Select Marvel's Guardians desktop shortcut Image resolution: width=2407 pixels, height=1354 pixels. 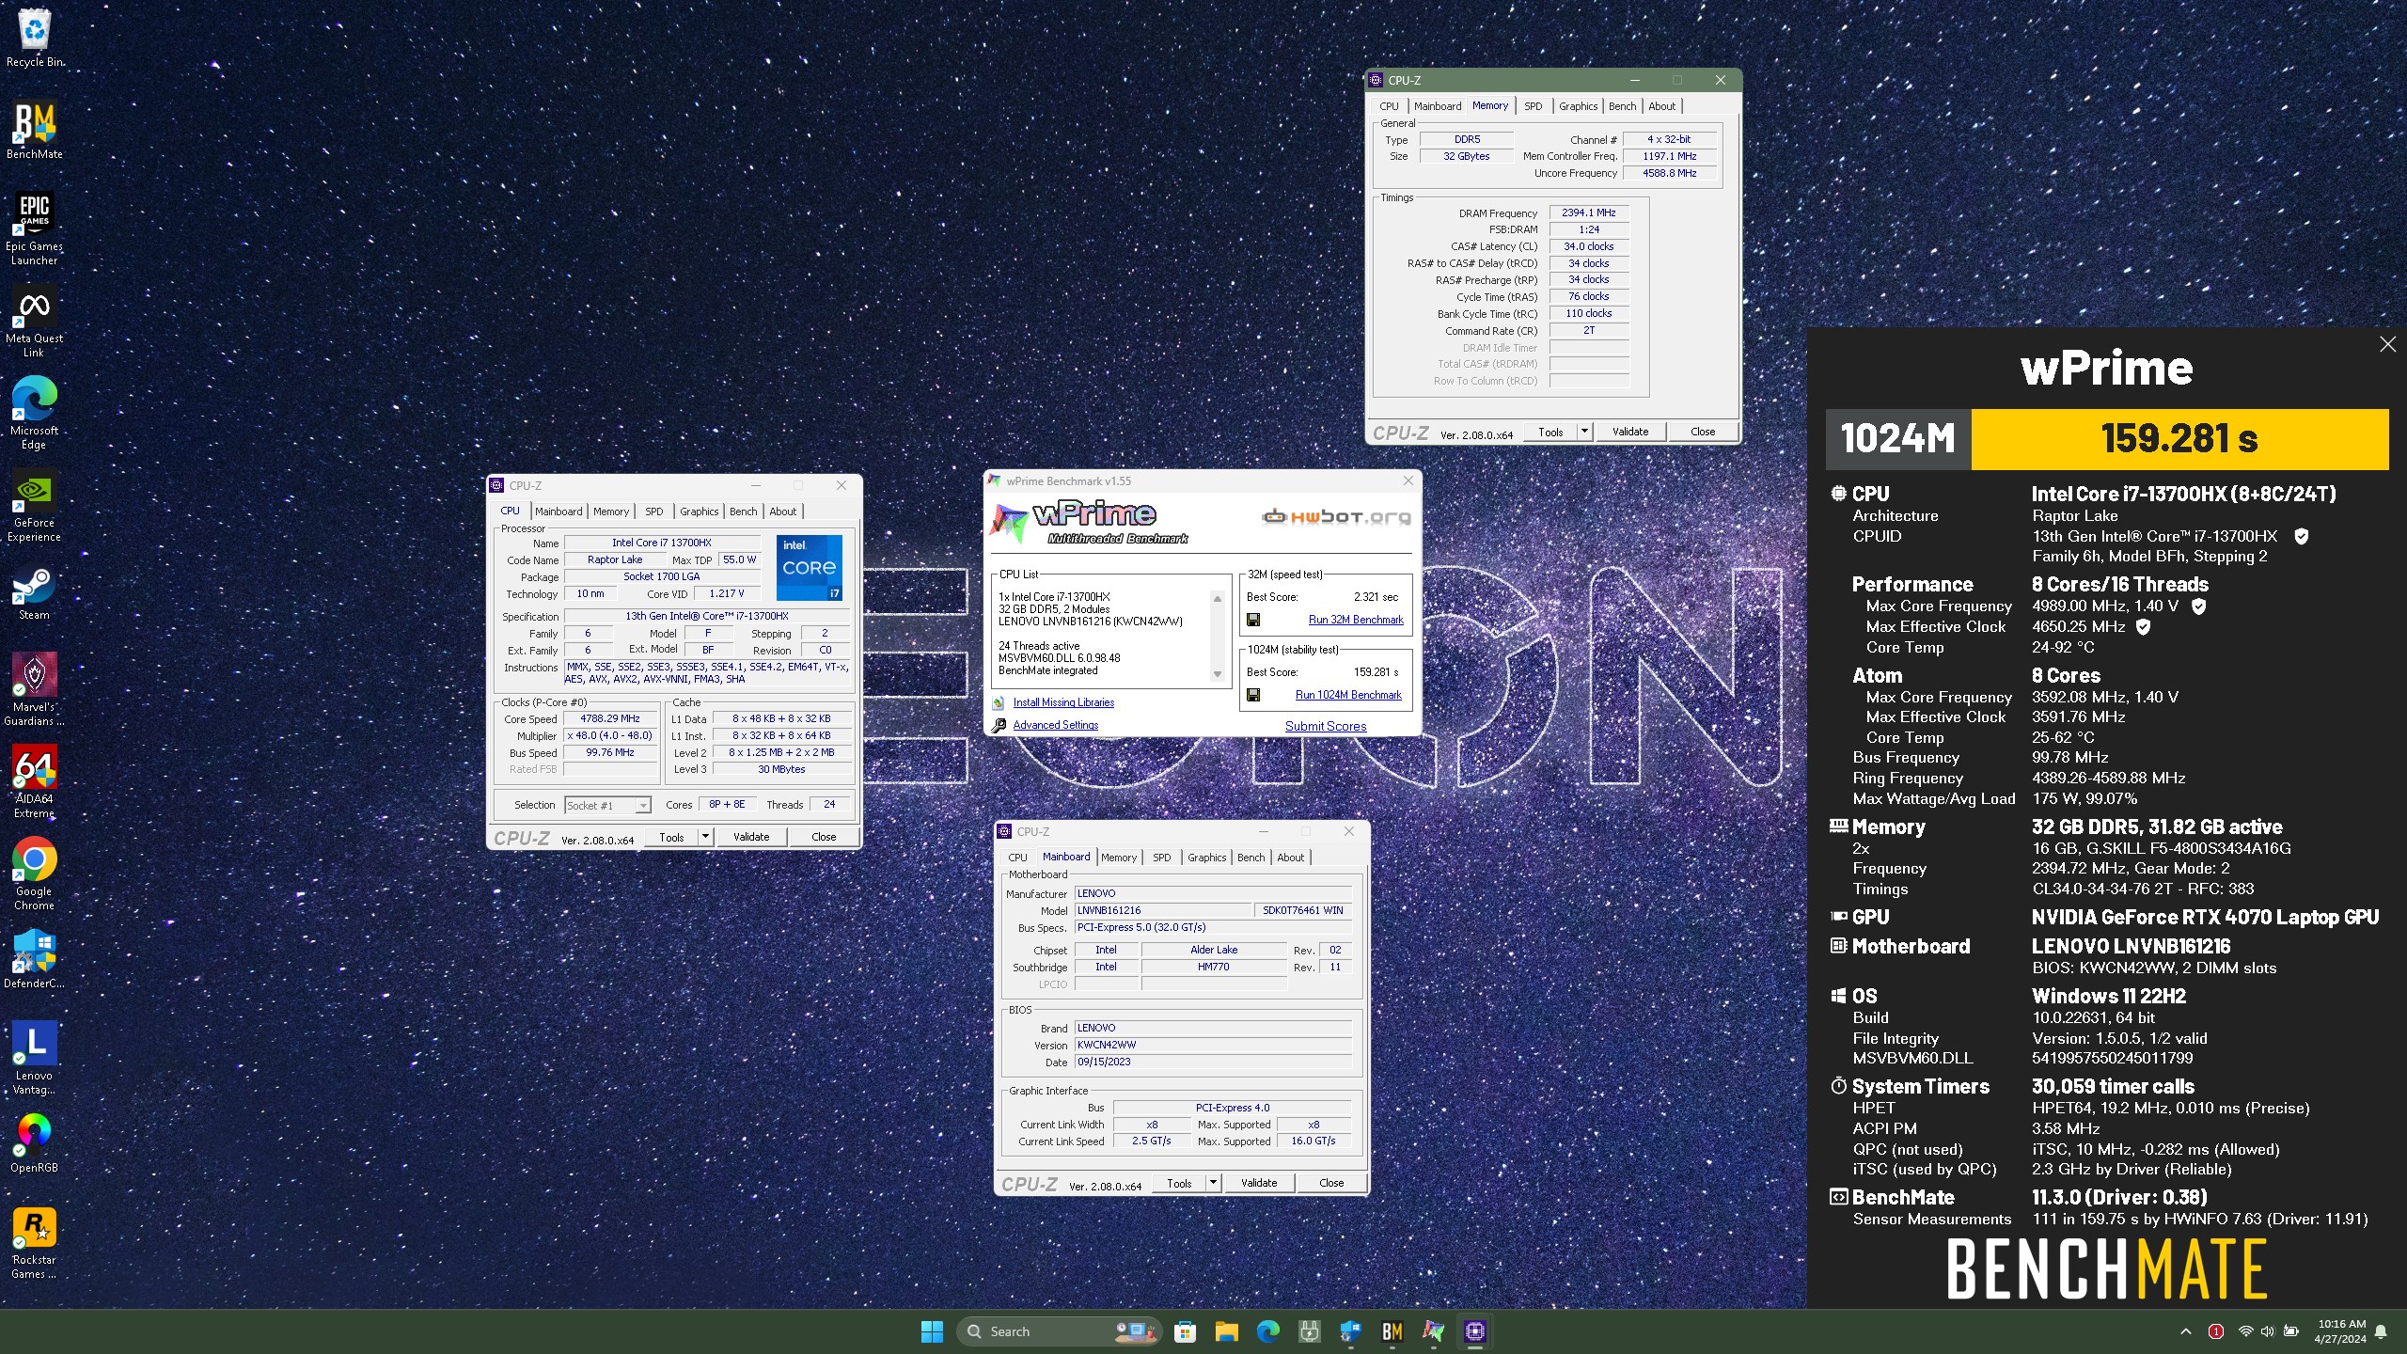pyautogui.click(x=34, y=689)
